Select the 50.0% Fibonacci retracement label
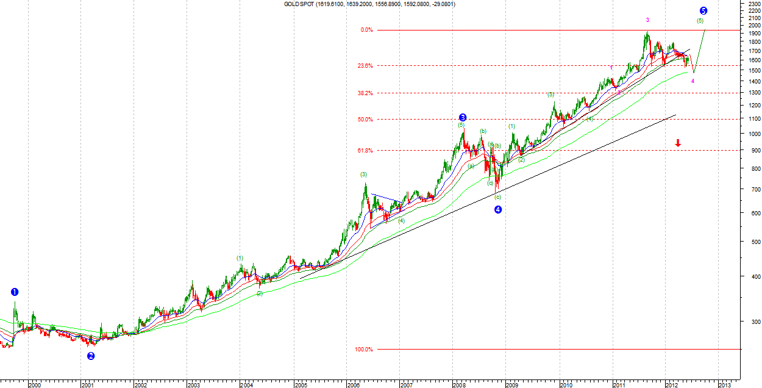 [366, 120]
